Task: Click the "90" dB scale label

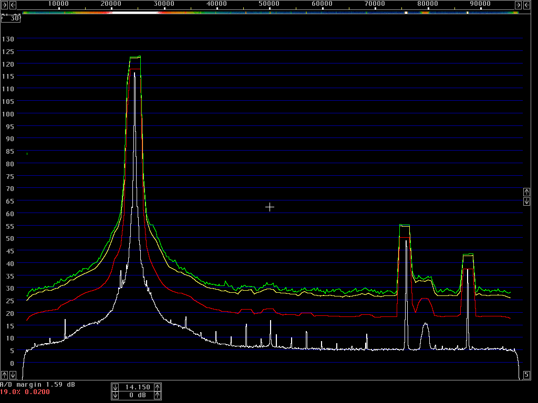Action: pyautogui.click(x=10, y=139)
